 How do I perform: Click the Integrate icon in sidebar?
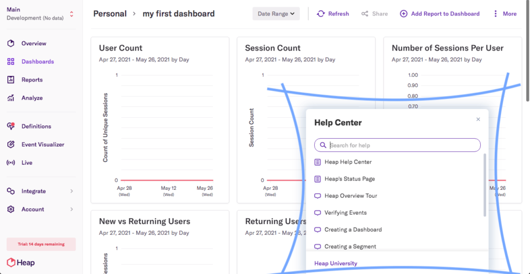click(11, 191)
